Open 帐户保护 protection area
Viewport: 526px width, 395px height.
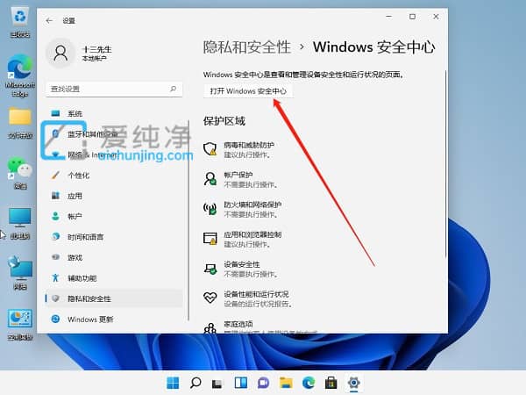click(249, 179)
